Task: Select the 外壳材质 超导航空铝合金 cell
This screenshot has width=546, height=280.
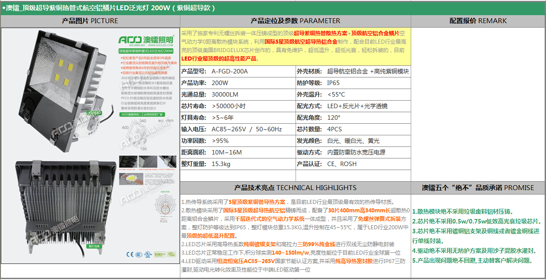Action: pyautogui.click(x=353, y=71)
